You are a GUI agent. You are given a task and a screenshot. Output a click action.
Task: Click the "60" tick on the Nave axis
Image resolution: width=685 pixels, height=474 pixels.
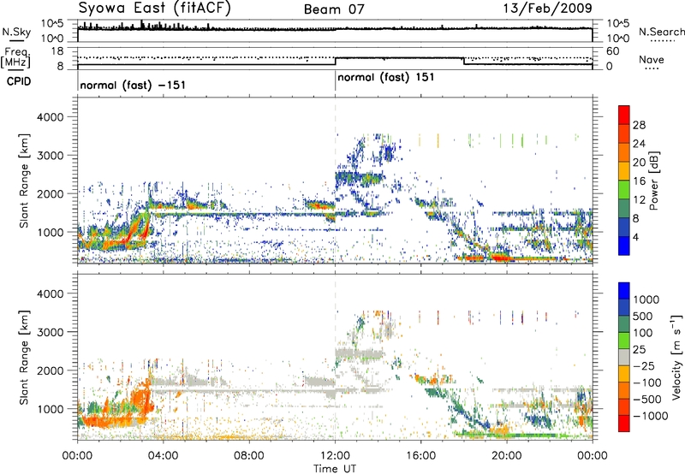coord(612,51)
